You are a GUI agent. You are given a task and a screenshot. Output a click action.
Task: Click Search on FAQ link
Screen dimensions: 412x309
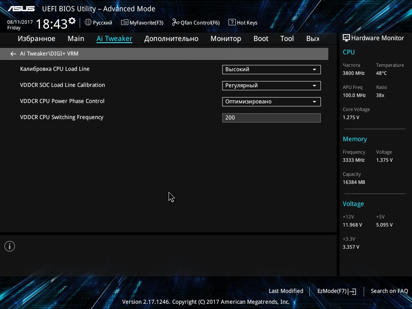tap(389, 291)
